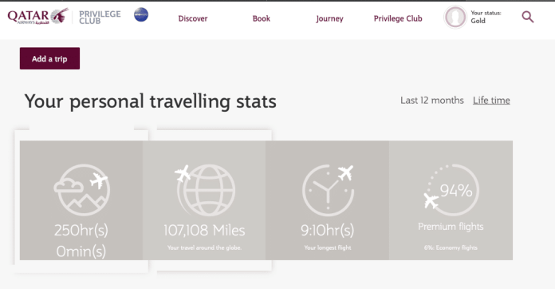Select the landscape airplane flight-hours icon
Screen dimensions: 555x289
pos(82,190)
